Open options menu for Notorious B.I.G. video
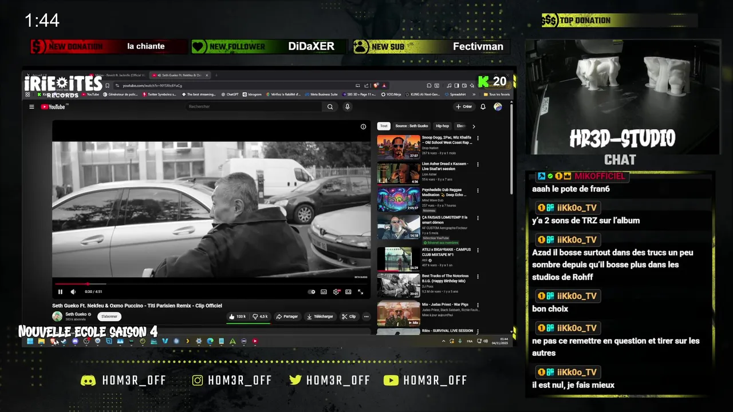Image resolution: width=733 pixels, height=412 pixels. [478, 277]
